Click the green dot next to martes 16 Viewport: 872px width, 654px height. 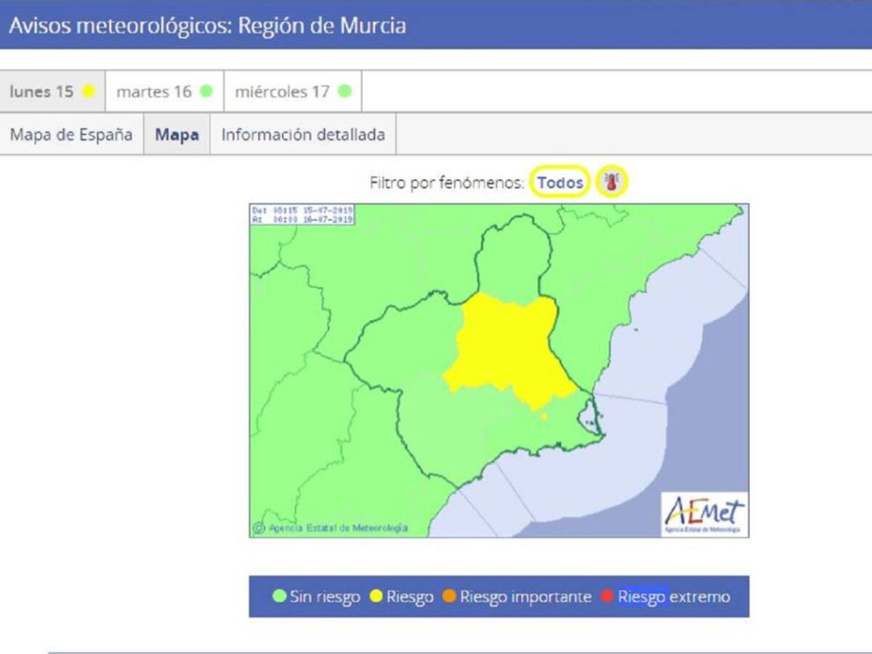(206, 92)
